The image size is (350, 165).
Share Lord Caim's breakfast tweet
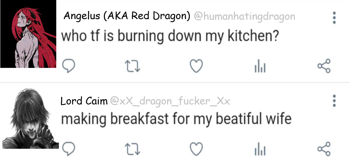tap(324, 149)
